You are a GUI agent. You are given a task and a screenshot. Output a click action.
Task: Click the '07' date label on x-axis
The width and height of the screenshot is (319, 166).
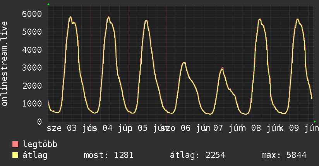[x=218, y=128]
